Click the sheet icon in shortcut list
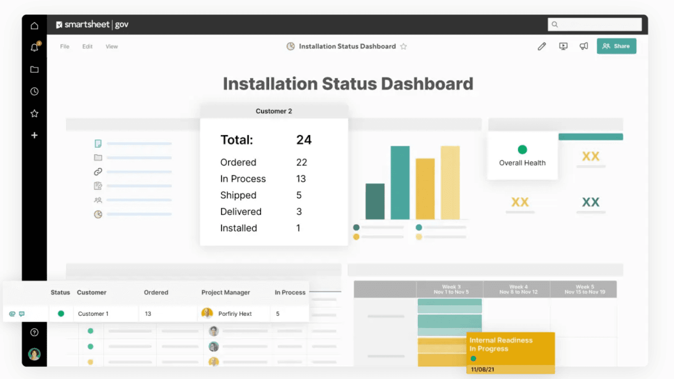Viewport: 674px width, 379px height. (x=98, y=144)
